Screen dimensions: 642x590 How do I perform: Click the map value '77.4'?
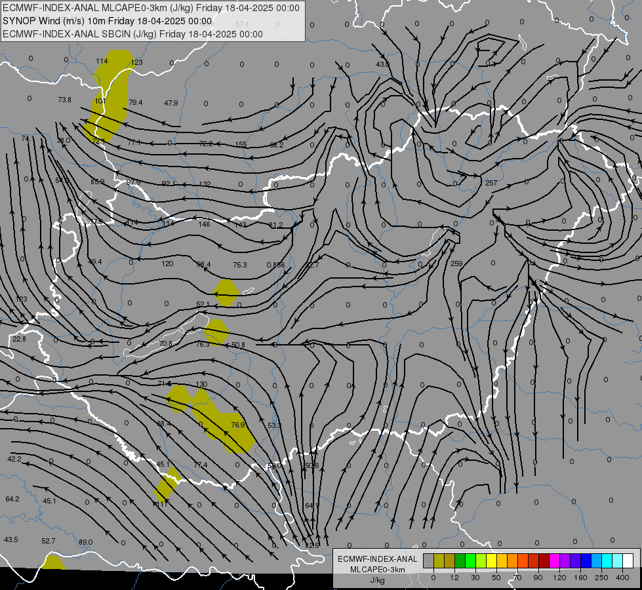pyautogui.click(x=201, y=465)
